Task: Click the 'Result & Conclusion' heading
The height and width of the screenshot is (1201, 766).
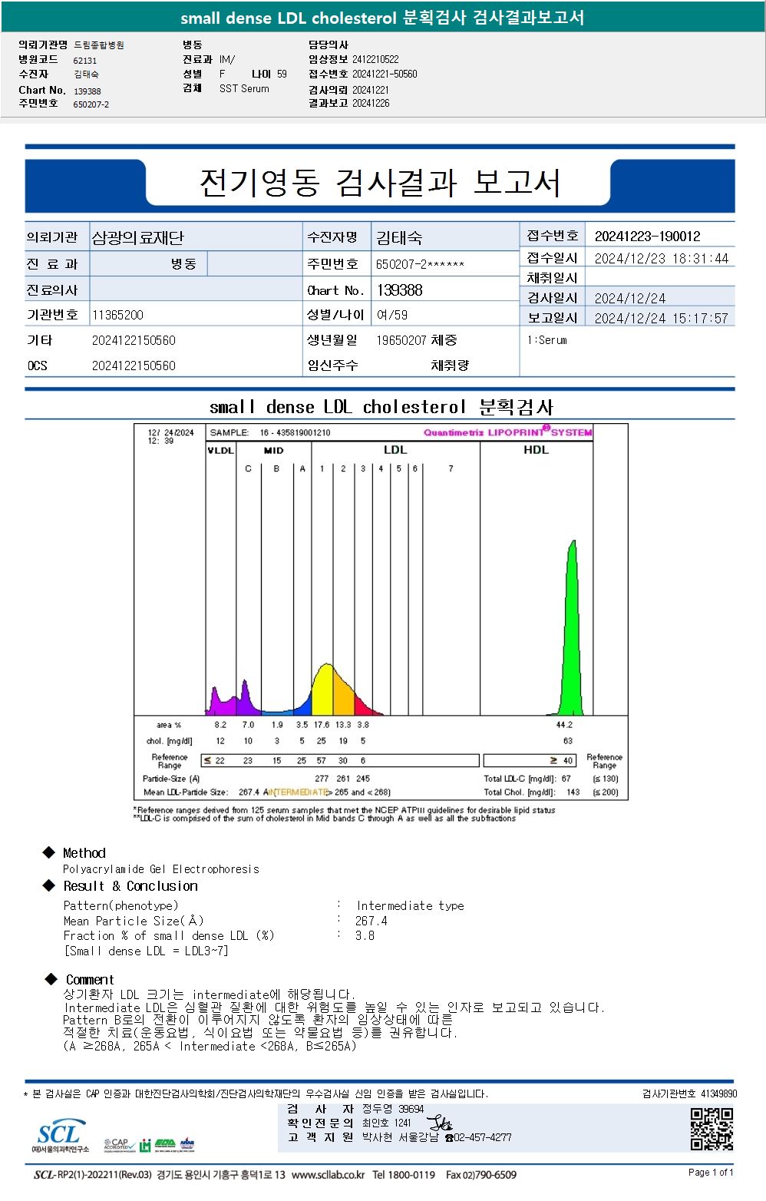Action: [130, 886]
